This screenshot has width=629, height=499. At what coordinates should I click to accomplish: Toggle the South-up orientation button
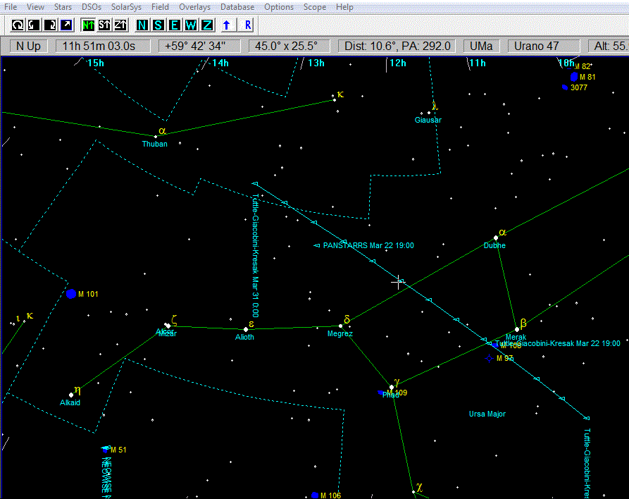104,25
